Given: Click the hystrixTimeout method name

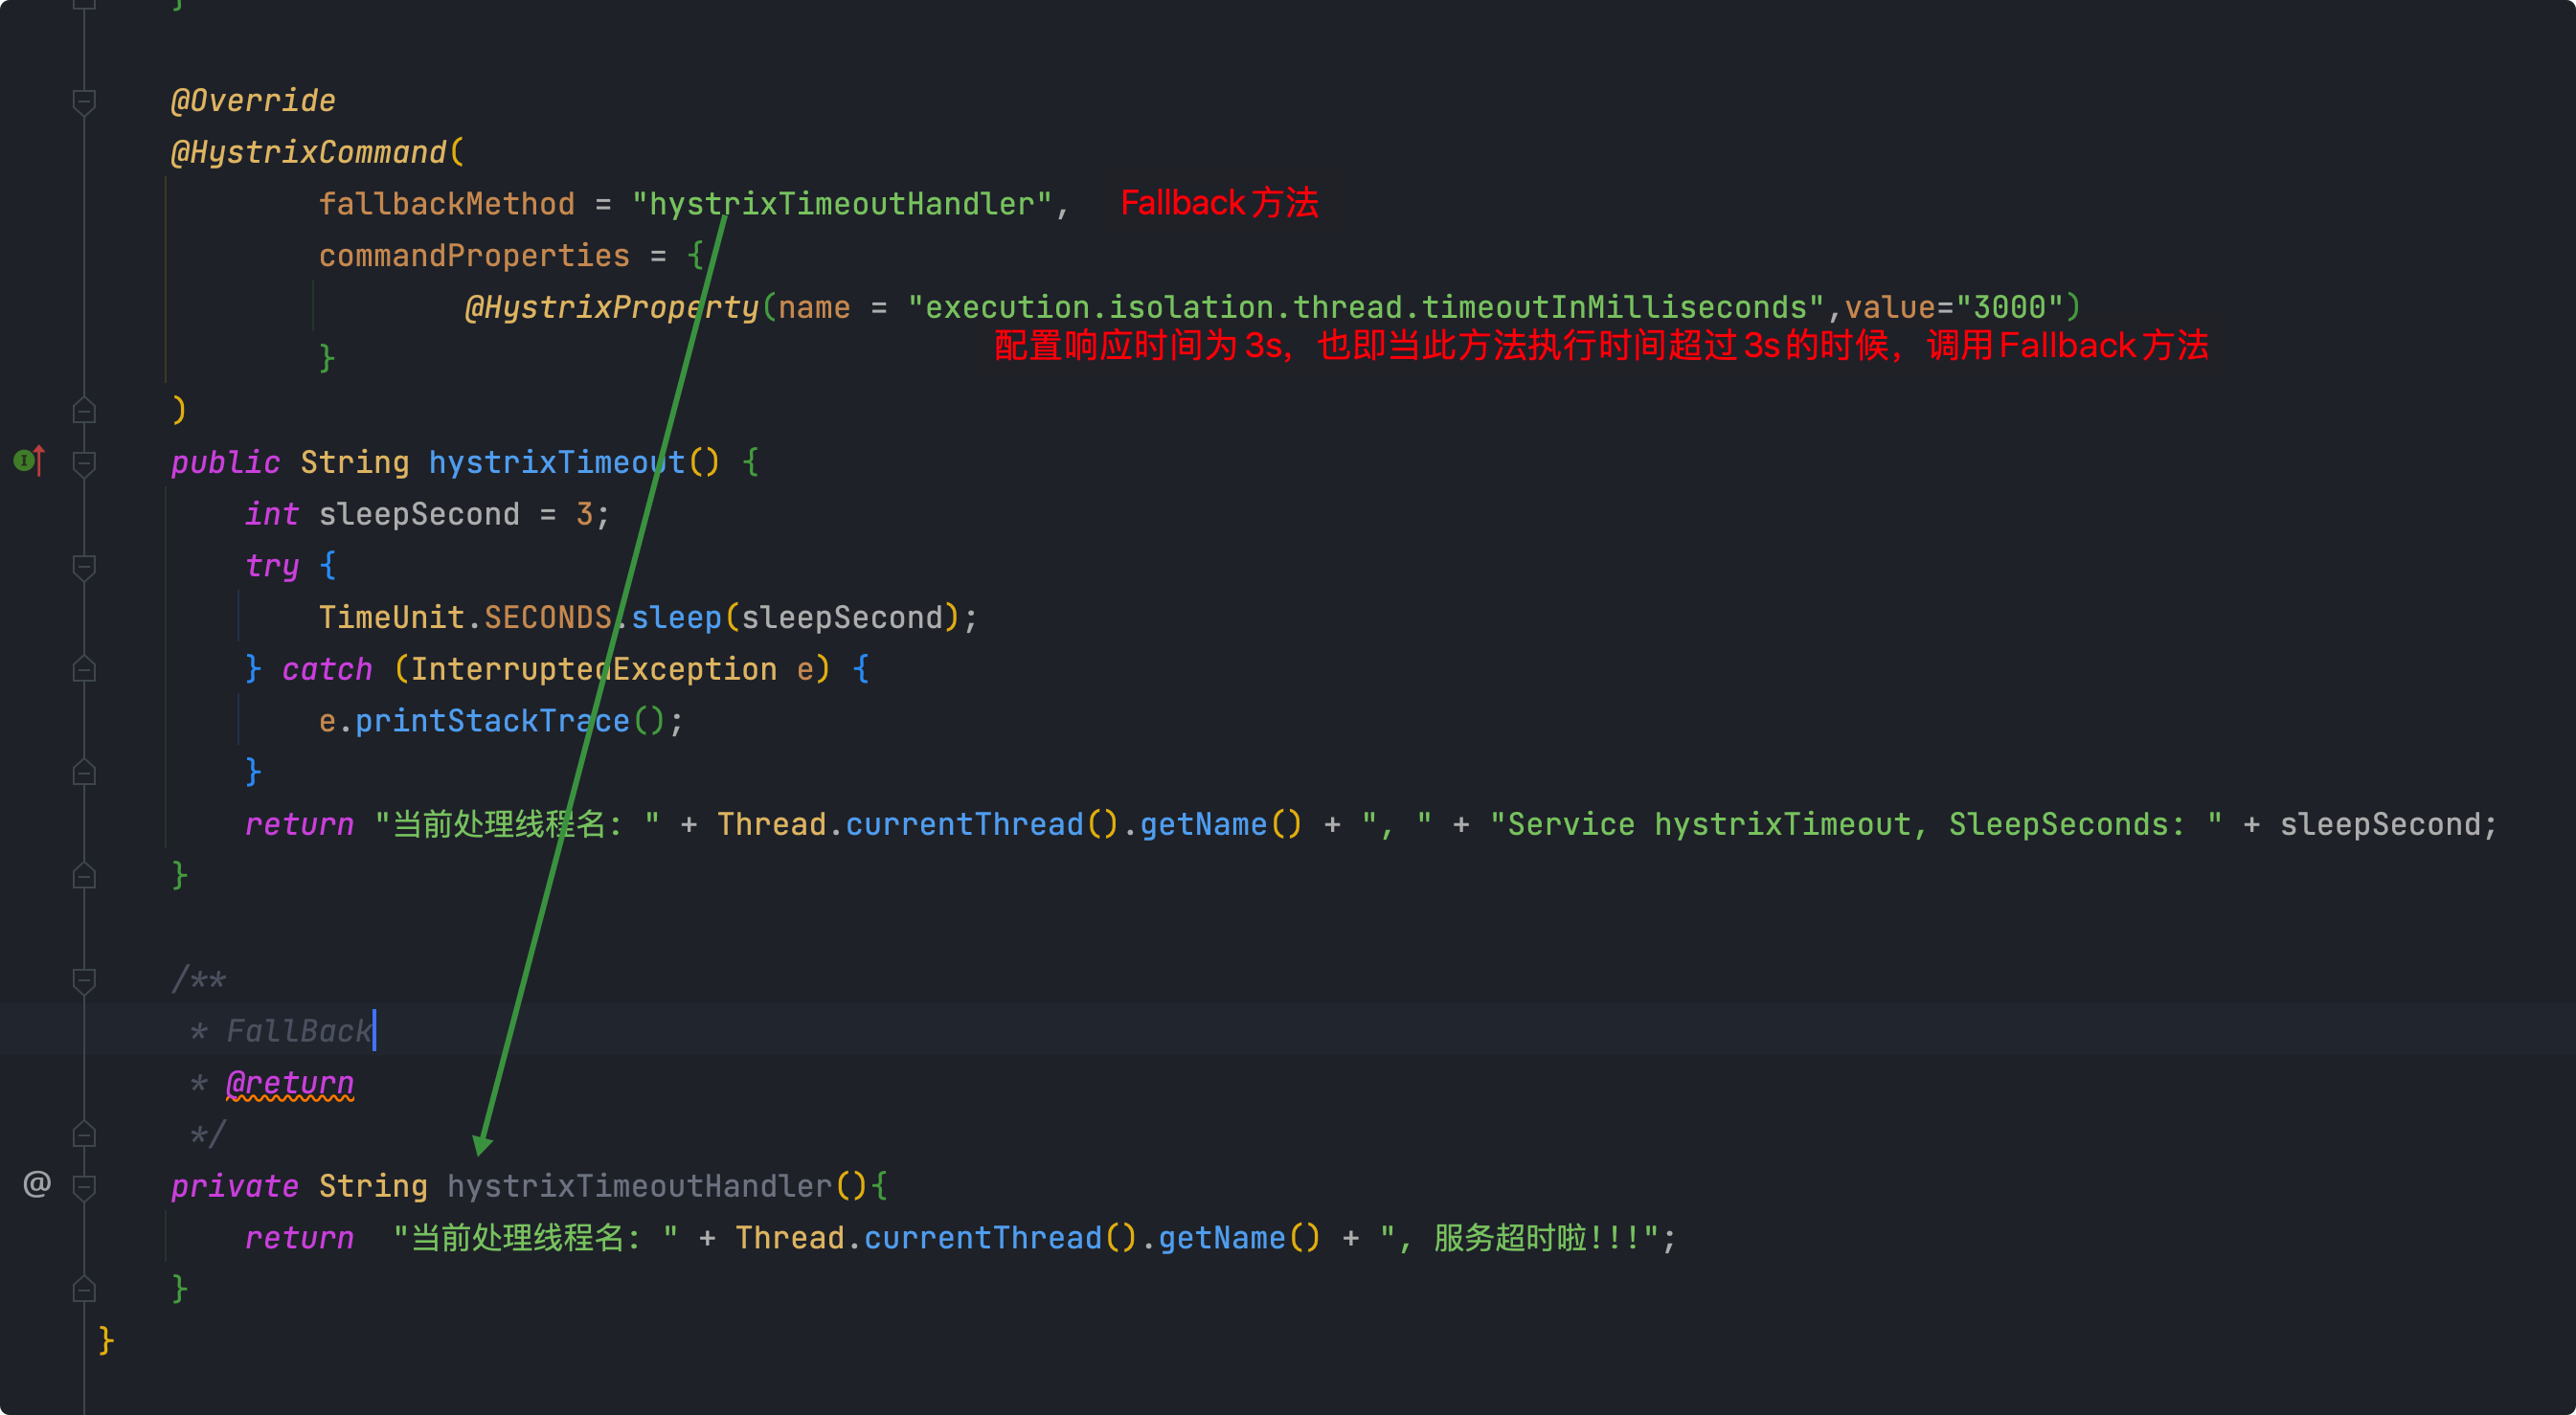Looking at the screenshot, I should pyautogui.click(x=556, y=462).
